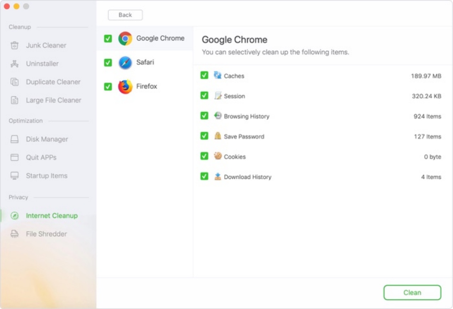Uncheck the Safari browser checkbox
This screenshot has width=453, height=309.
click(x=108, y=63)
